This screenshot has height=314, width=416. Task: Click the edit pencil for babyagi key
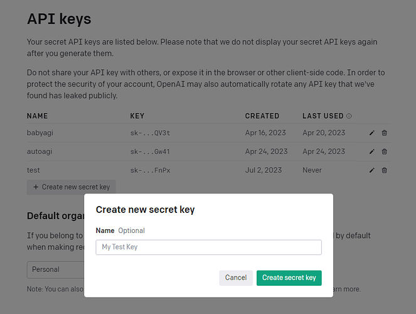pos(372,133)
